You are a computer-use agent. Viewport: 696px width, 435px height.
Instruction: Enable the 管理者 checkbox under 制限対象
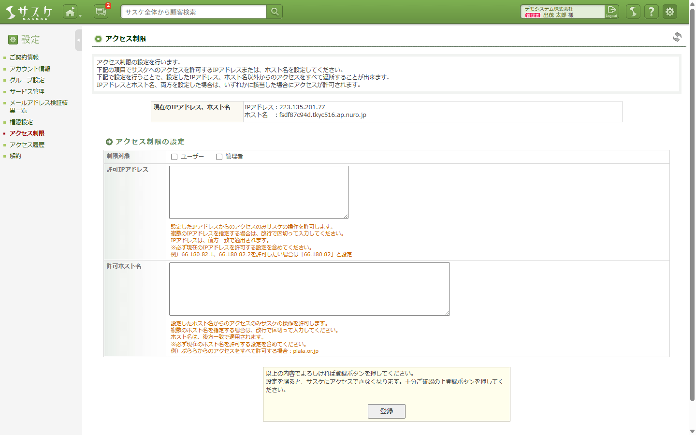tap(219, 157)
